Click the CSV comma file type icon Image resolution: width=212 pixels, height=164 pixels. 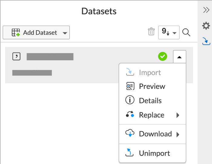point(16,56)
